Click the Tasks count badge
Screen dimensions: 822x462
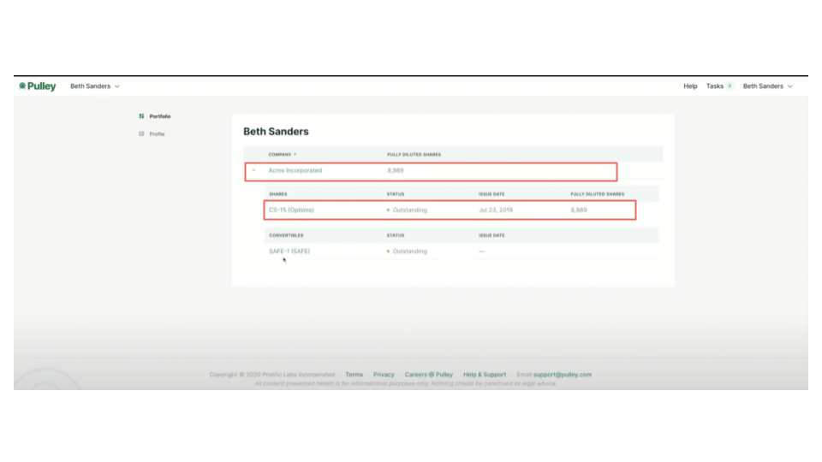tap(730, 86)
